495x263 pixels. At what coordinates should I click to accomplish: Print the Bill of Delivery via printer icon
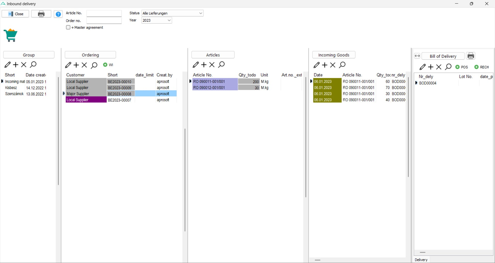point(471,56)
